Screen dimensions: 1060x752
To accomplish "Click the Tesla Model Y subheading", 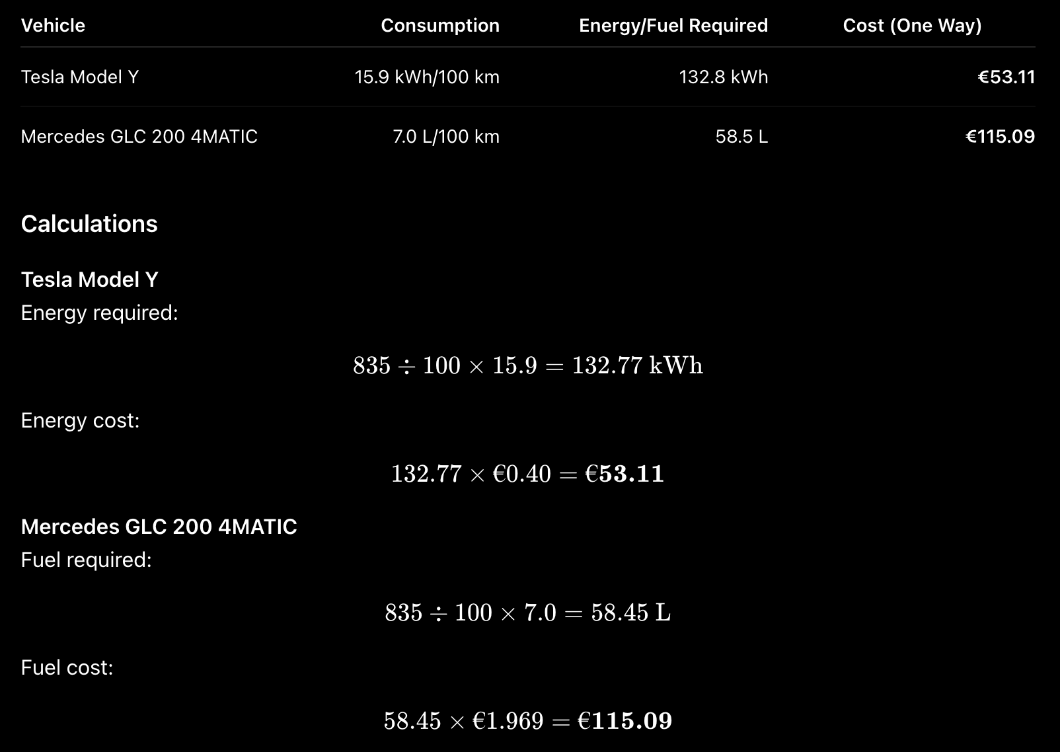I will click(x=90, y=280).
